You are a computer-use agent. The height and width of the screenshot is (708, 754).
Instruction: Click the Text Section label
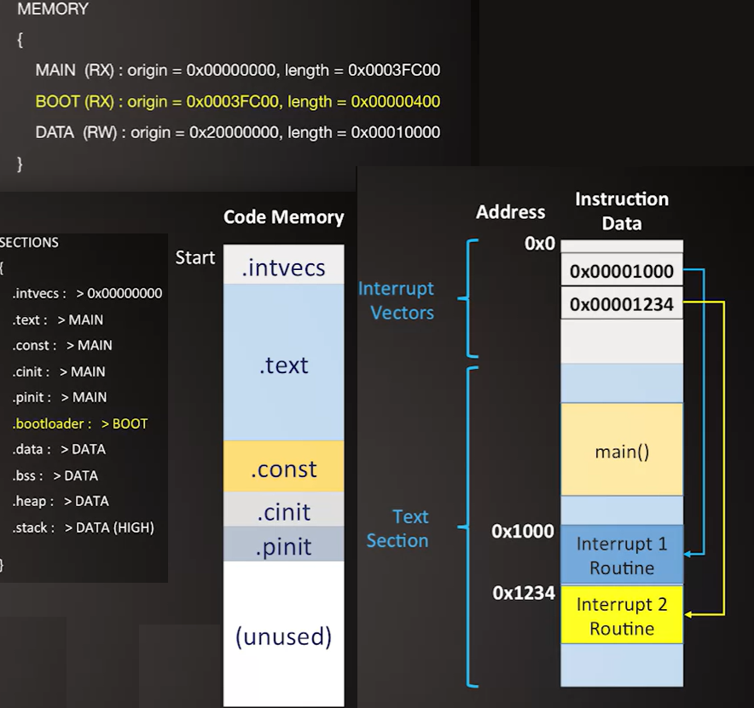click(397, 529)
